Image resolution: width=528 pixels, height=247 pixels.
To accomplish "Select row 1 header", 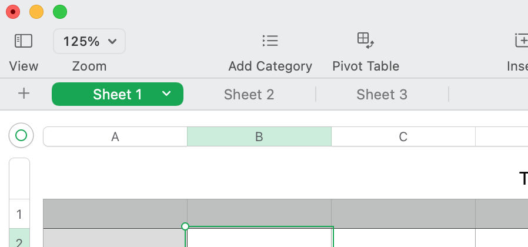I will pyautogui.click(x=19, y=213).
